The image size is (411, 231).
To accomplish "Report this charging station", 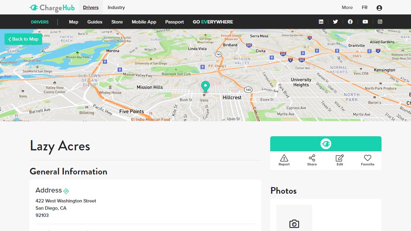I will coord(284,160).
